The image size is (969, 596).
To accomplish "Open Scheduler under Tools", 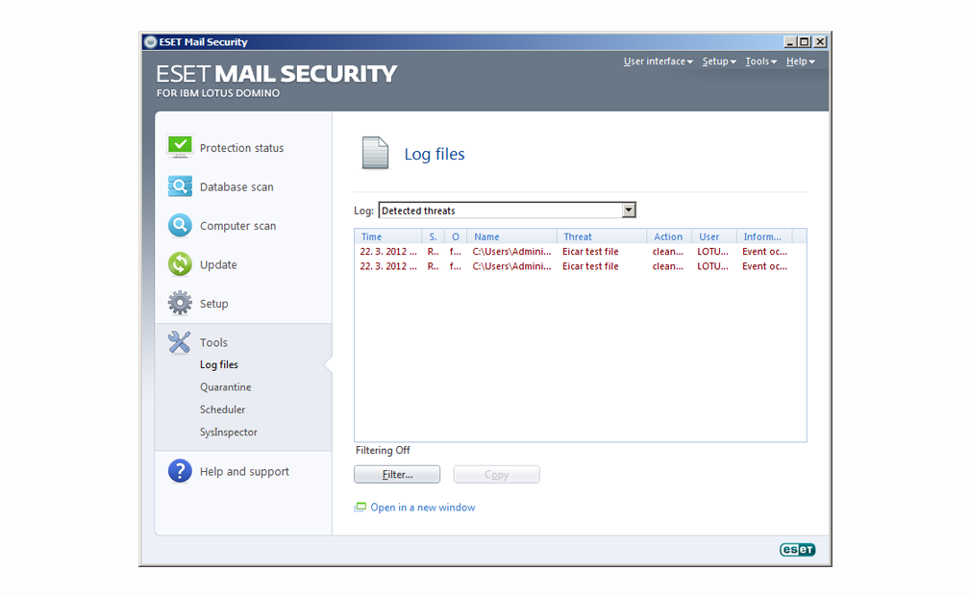I will pos(222,410).
